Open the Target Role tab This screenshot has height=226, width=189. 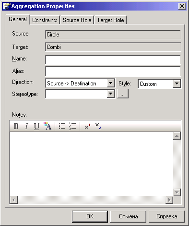coord(110,20)
